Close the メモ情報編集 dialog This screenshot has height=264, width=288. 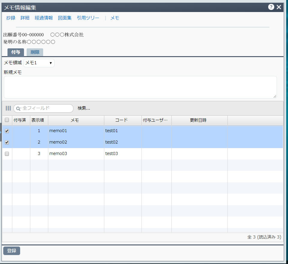pos(279,7)
